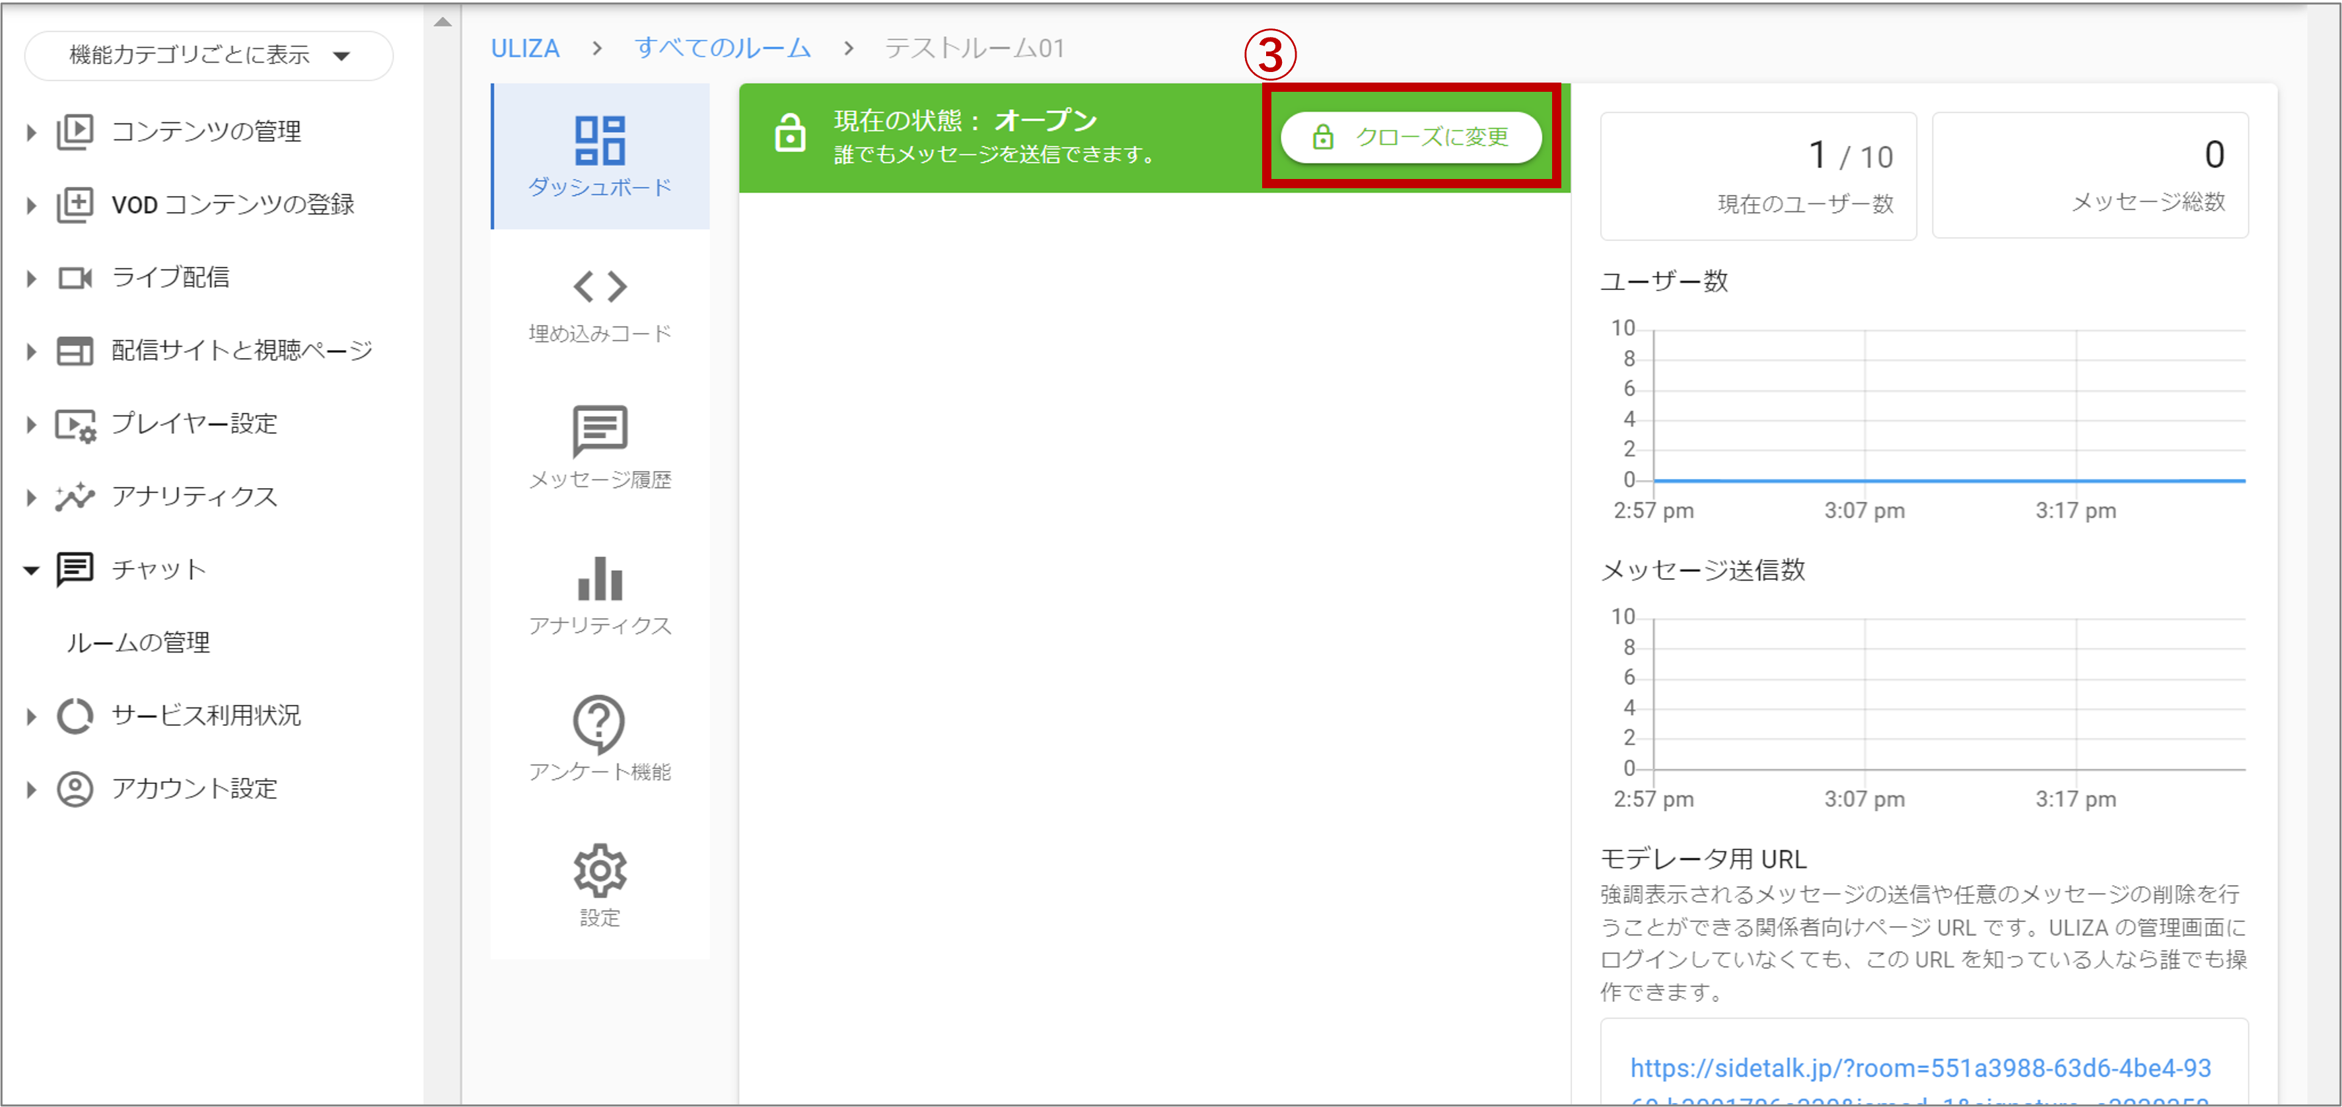This screenshot has width=2342, height=1107.
Task: Click the sidebar アナリティクス sparkline icon
Action: 75,496
